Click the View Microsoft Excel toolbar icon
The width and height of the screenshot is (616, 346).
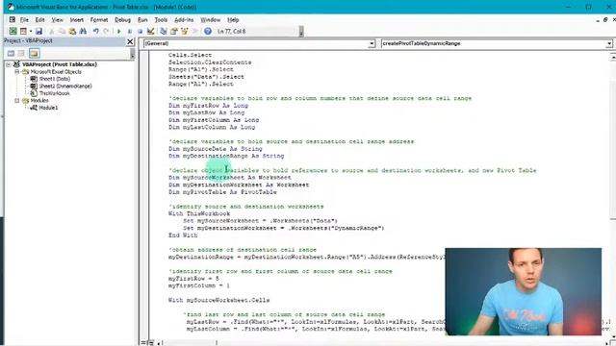tap(13, 31)
